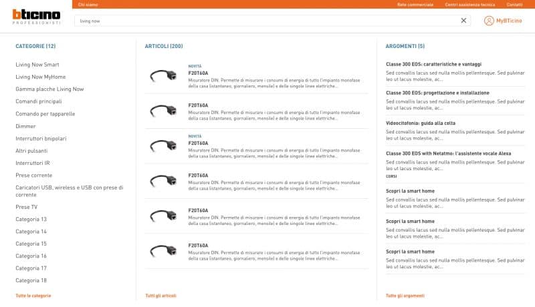Open 'Tutti gli articoli' link
Image resolution: width=535 pixels, height=307 pixels.
click(x=160, y=296)
